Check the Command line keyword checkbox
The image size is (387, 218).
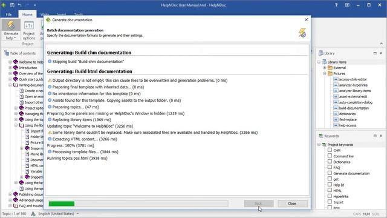pyautogui.click(x=330, y=156)
